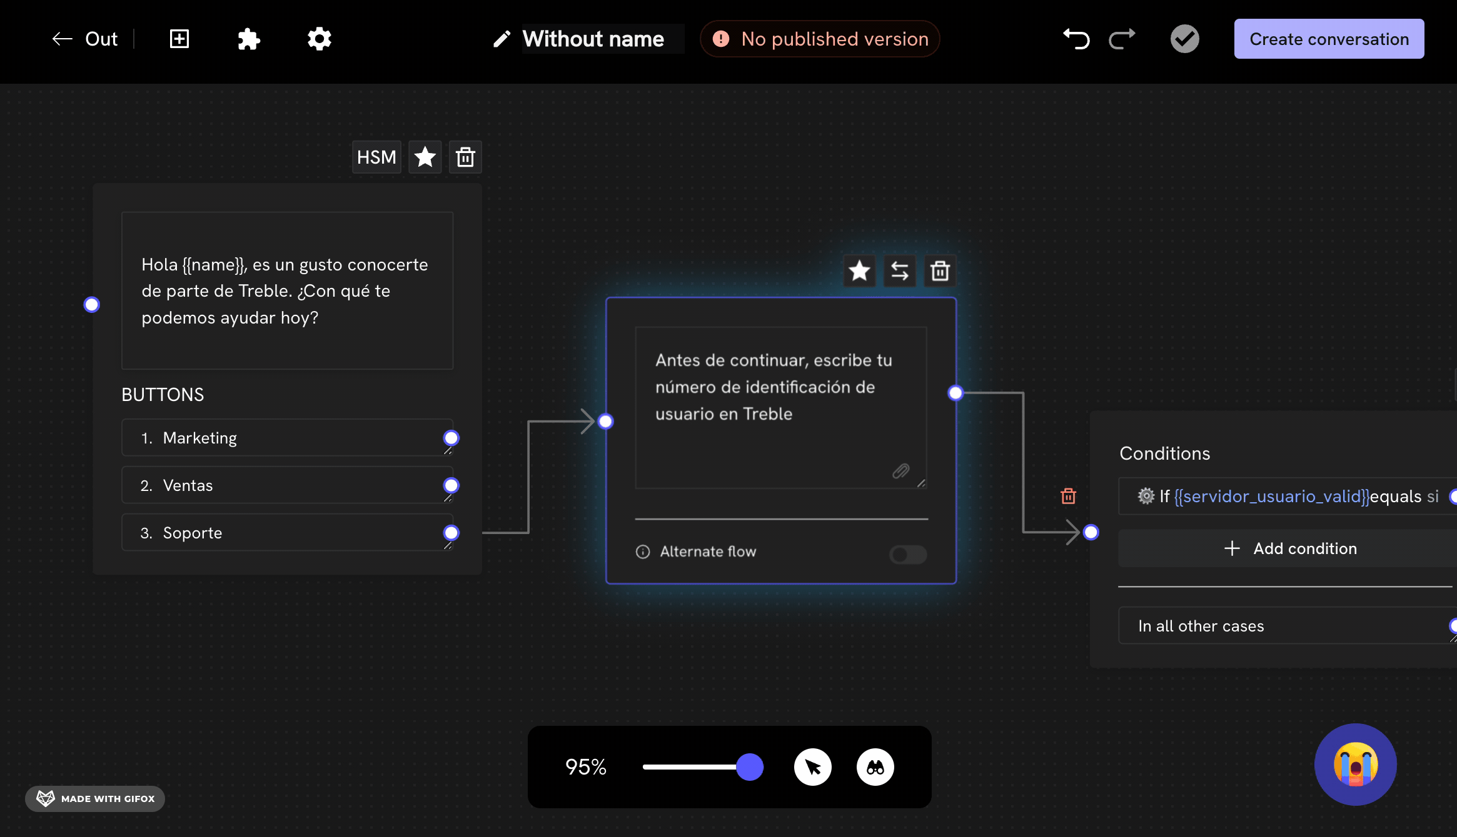Image resolution: width=1457 pixels, height=837 pixels.
Task: Click the Out back button
Action: point(85,39)
